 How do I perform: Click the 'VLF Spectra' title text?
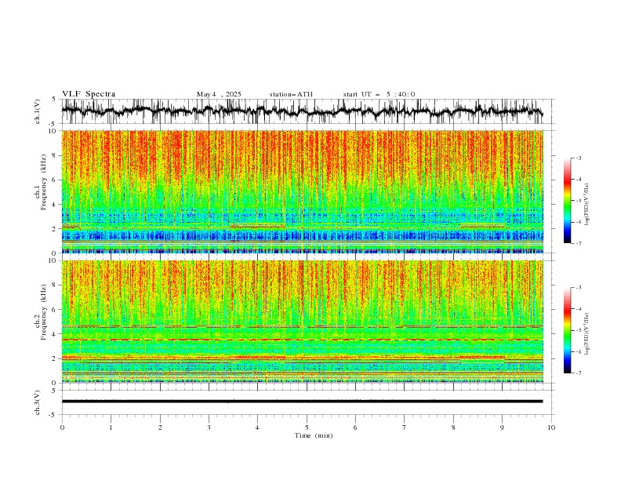89,94
